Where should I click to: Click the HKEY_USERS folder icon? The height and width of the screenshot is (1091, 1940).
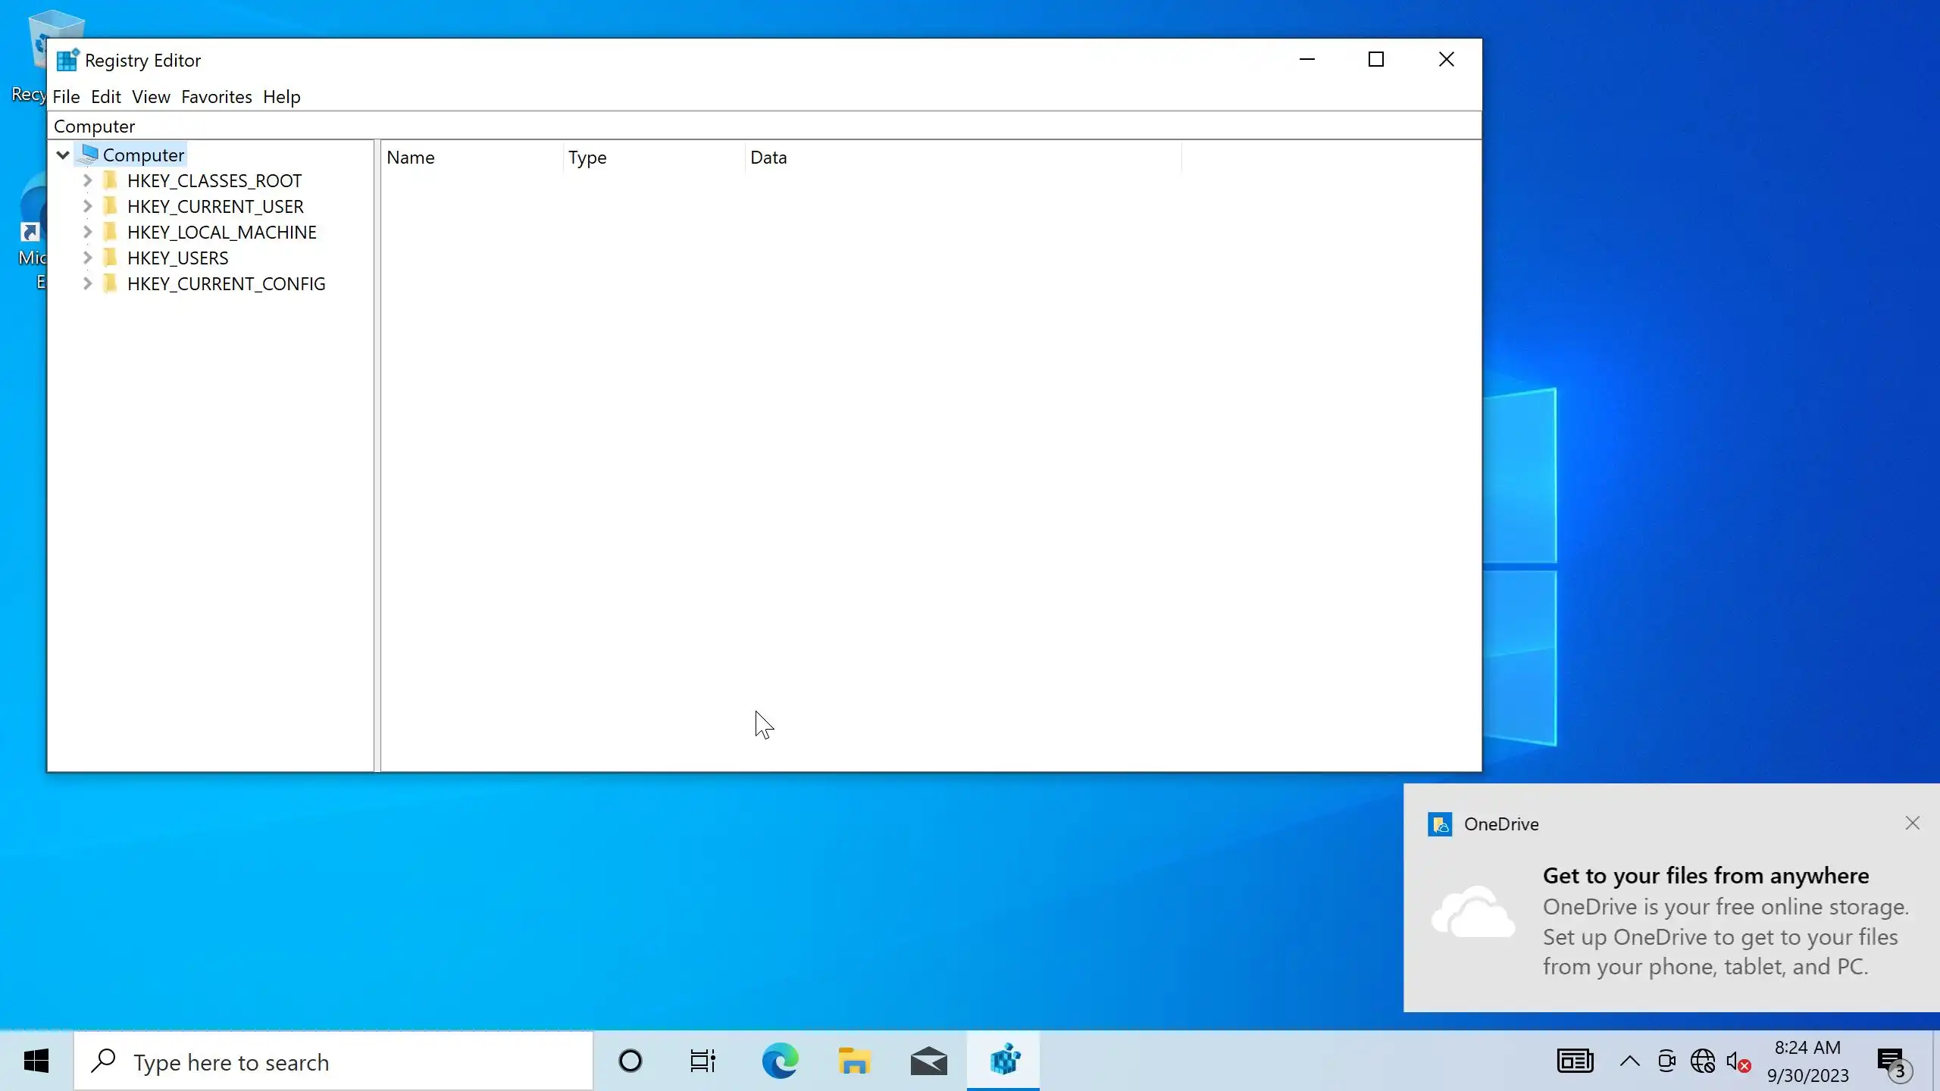pyautogui.click(x=111, y=258)
